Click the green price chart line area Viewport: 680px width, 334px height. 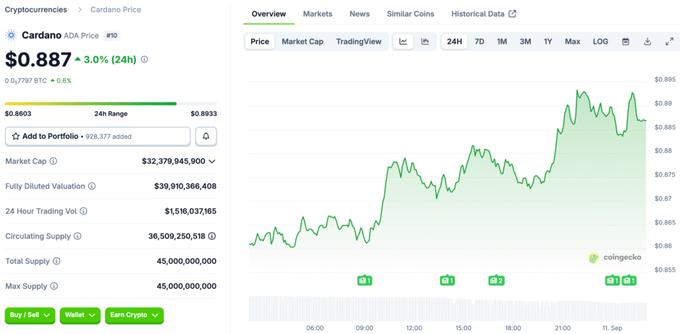448,182
